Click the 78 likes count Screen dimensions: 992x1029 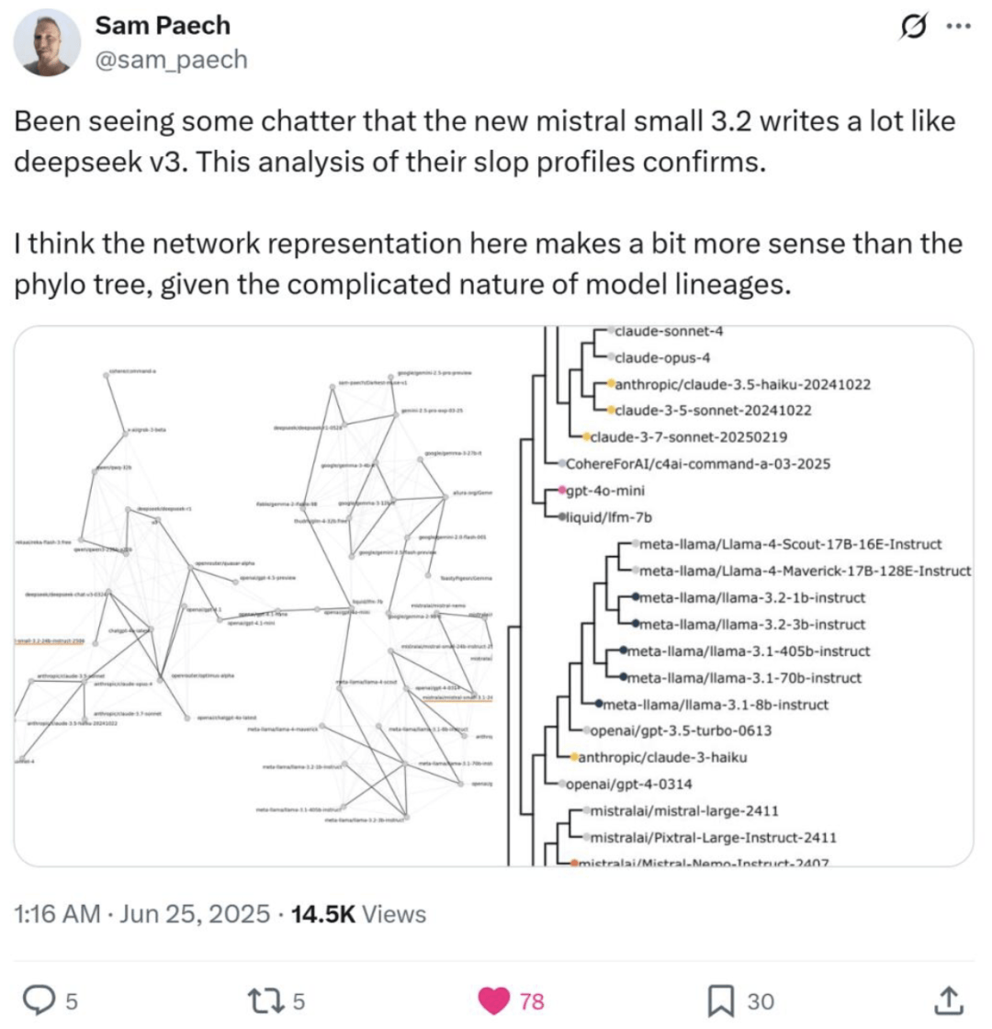pos(532,1001)
